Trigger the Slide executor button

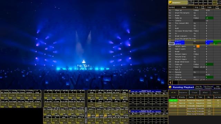point(124,94)
